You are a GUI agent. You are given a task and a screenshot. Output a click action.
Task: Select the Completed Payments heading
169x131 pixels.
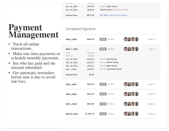[x=81, y=29]
